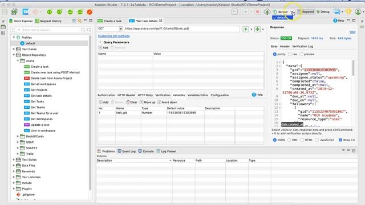The height and width of the screenshot is (205, 365).
Task: Click the cloud upload toolbar icon
Action: click(x=267, y=11)
